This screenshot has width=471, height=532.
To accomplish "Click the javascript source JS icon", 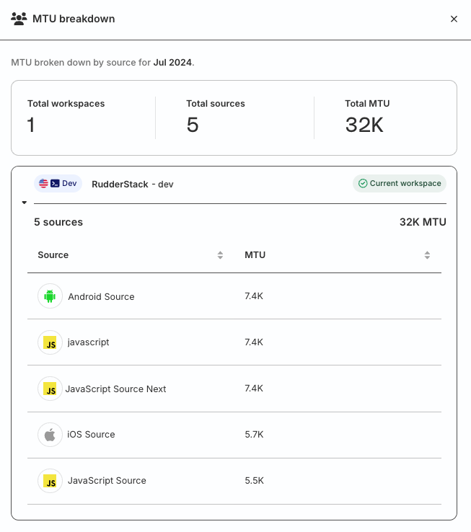I will (50, 342).
